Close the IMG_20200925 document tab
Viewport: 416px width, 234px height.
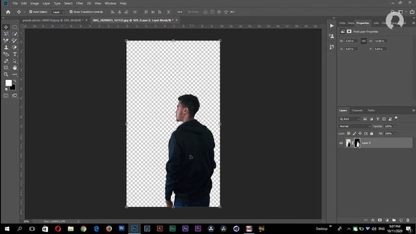click(177, 20)
